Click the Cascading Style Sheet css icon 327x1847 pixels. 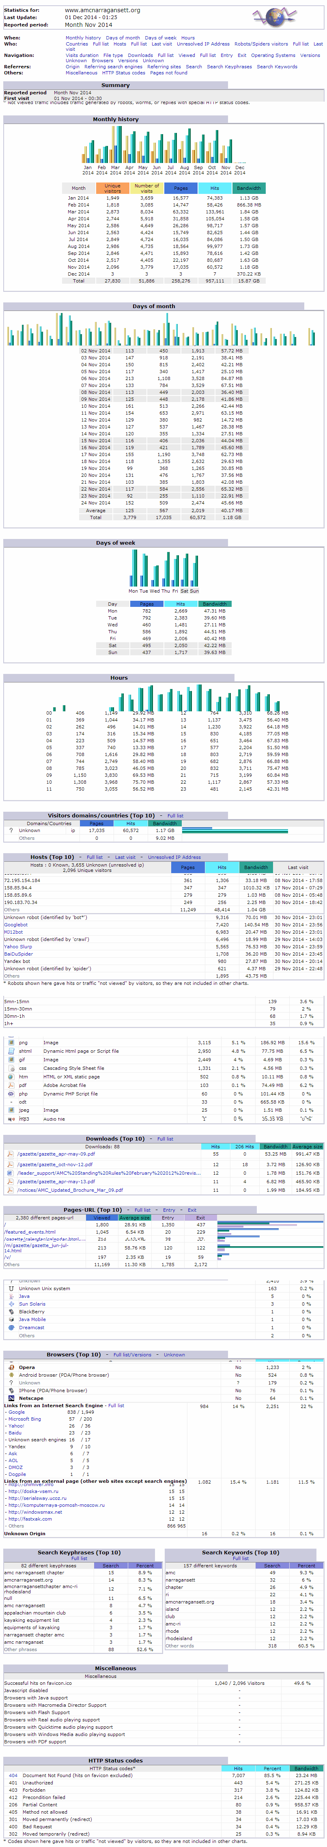(11, 1068)
